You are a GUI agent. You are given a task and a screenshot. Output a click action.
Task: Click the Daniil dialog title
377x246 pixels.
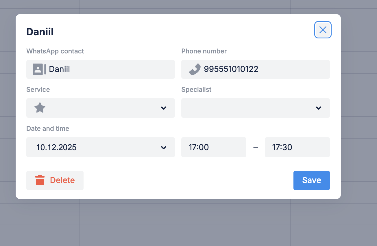tap(40, 32)
